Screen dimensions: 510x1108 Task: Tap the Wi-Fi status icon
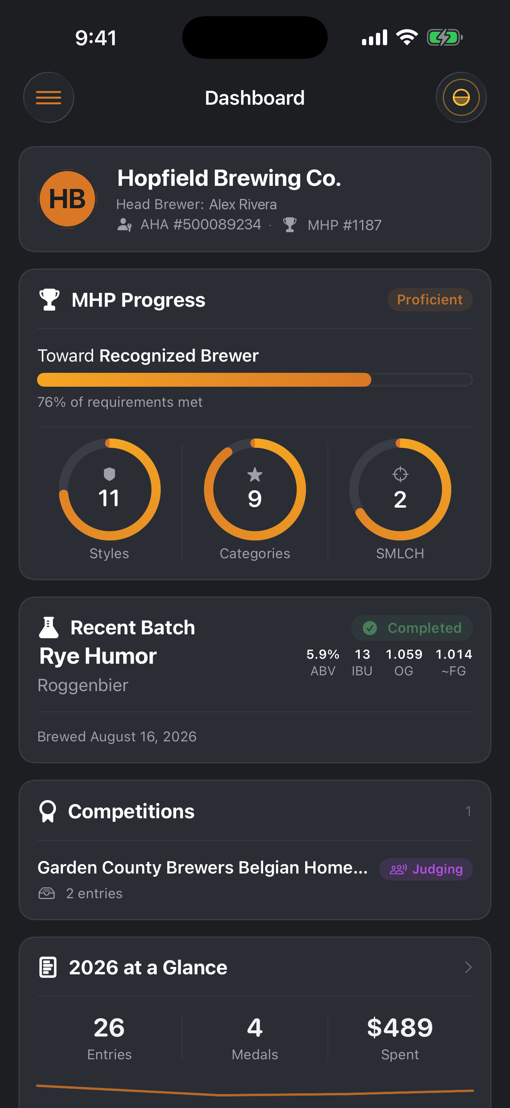407,37
